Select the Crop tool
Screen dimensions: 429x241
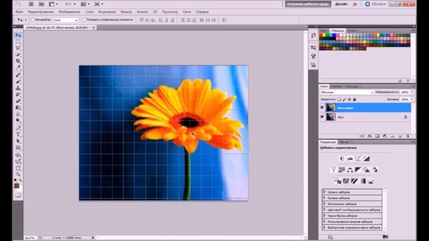(18, 61)
